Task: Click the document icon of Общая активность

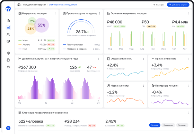Action: 108,59
